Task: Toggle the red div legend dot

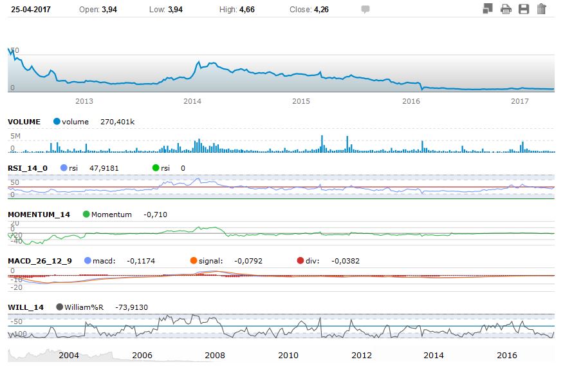Action: (300, 261)
